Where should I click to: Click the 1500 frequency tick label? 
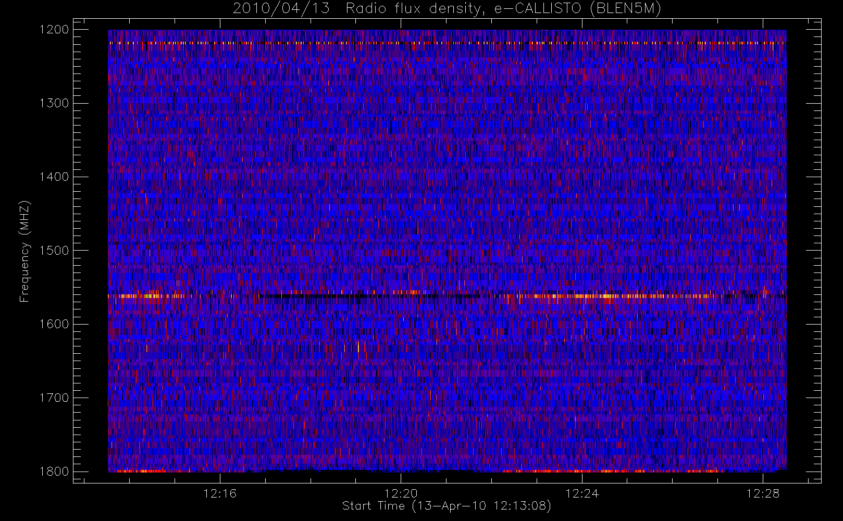click(x=54, y=251)
